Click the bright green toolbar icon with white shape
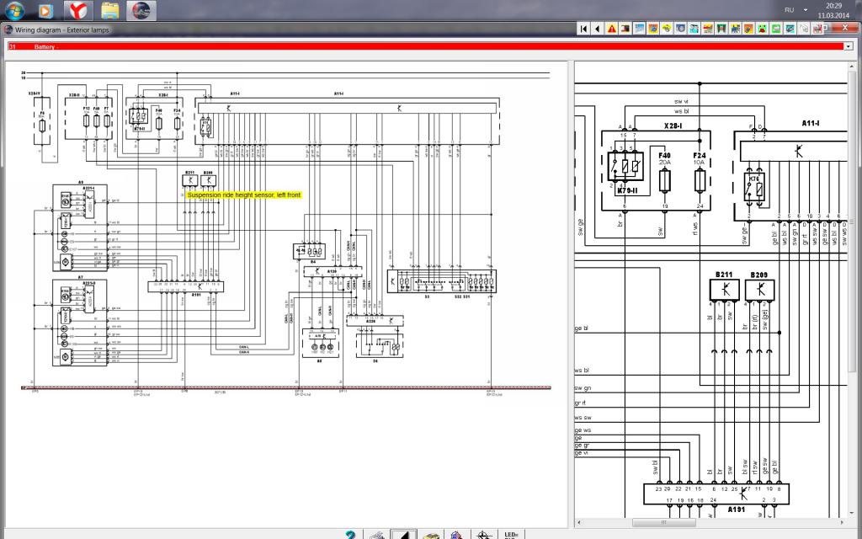Viewport: 862px width, 539px height. pyautogui.click(x=776, y=29)
